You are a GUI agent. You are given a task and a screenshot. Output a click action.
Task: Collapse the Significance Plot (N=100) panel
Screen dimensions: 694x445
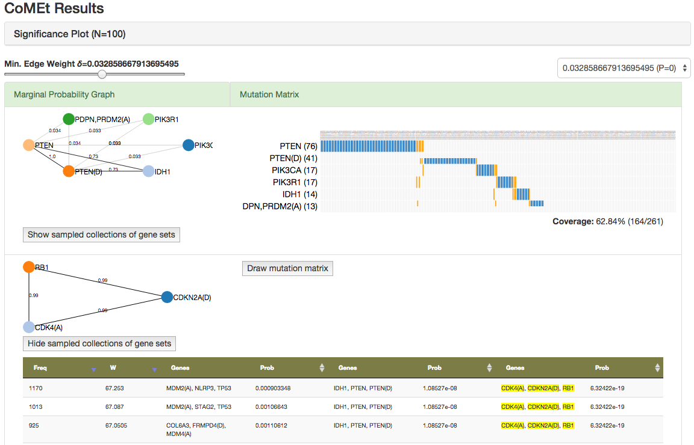(69, 34)
